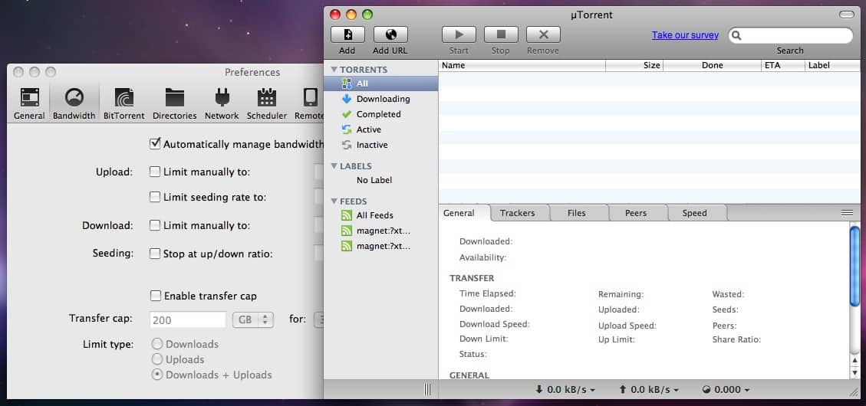Select Downloads + Uploads radio button

pos(157,375)
